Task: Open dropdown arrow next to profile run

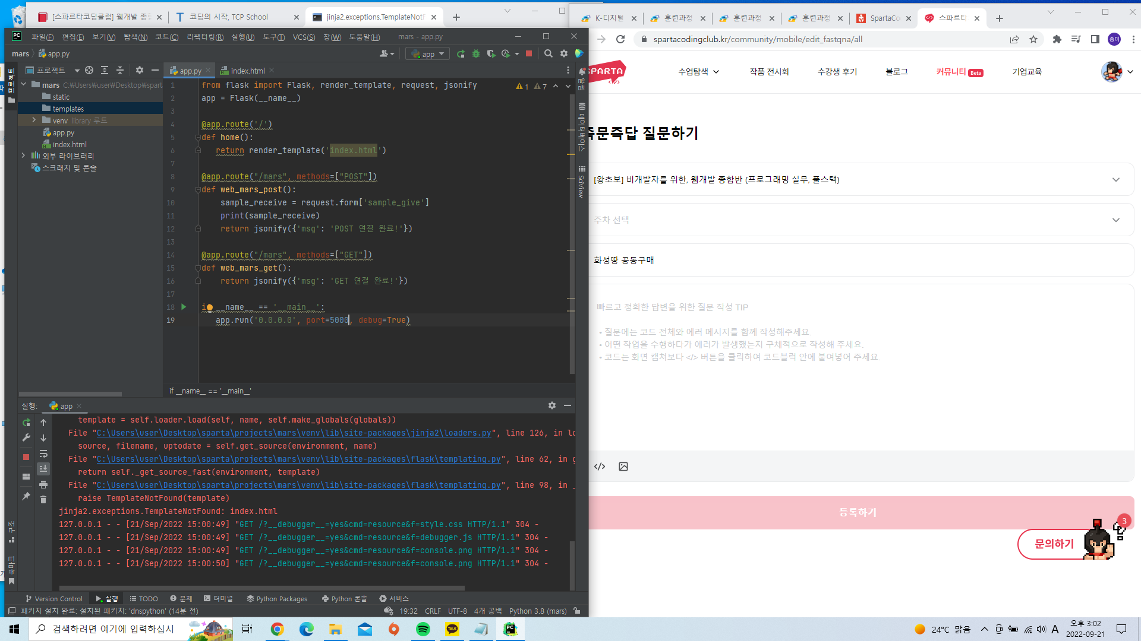Action: point(516,54)
